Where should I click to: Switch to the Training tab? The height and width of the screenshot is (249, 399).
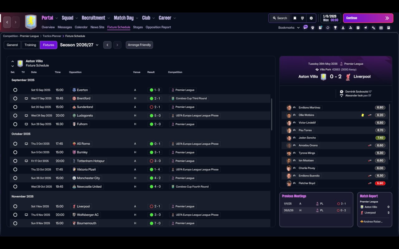coord(30,45)
